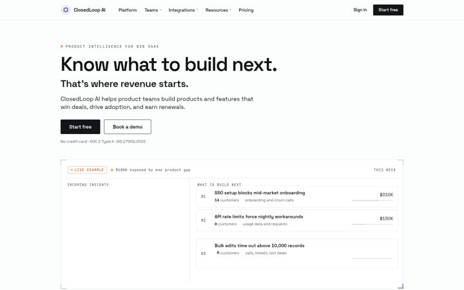
Task: Click the progress bar under $150K
Action: tap(372, 224)
